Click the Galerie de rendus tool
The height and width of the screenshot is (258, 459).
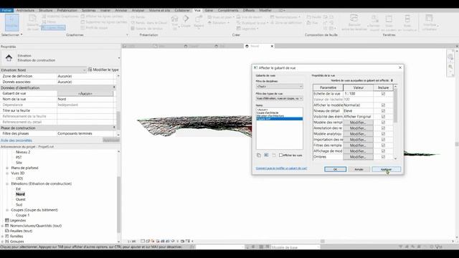(x=146, y=29)
